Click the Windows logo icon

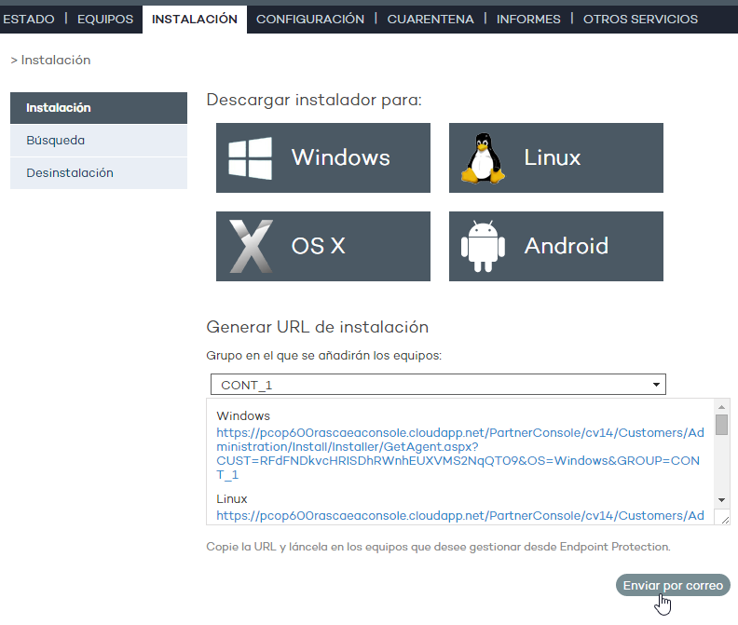tap(250, 158)
